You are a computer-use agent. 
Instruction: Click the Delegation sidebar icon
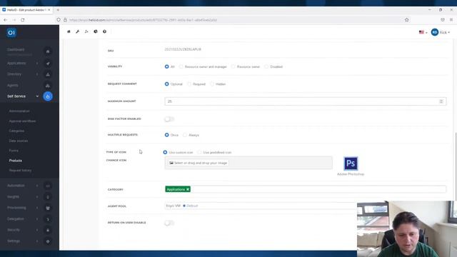coord(48,219)
